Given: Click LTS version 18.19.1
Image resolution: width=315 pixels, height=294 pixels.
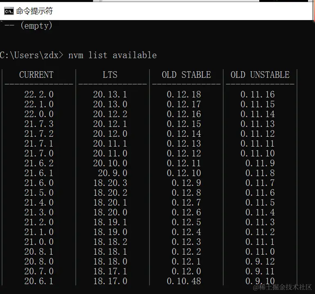Looking at the screenshot, I should click(110, 222).
